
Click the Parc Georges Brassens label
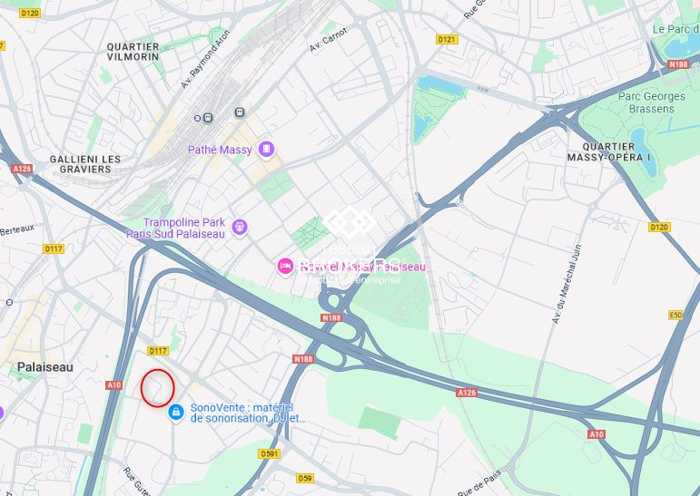[651, 102]
